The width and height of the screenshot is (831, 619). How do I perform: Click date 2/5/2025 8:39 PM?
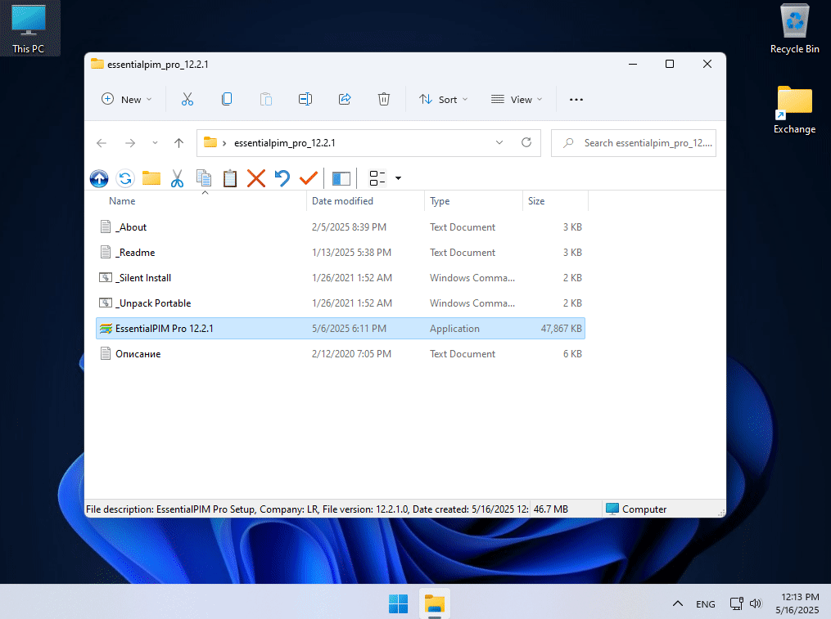(349, 227)
